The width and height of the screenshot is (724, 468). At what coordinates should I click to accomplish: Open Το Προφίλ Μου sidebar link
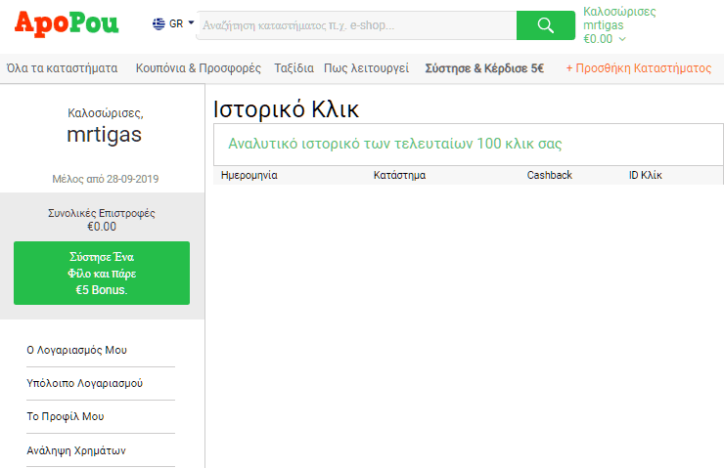tap(66, 416)
